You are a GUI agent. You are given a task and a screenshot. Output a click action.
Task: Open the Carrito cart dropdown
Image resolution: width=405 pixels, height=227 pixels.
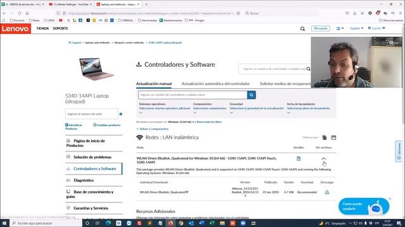[x=377, y=28]
